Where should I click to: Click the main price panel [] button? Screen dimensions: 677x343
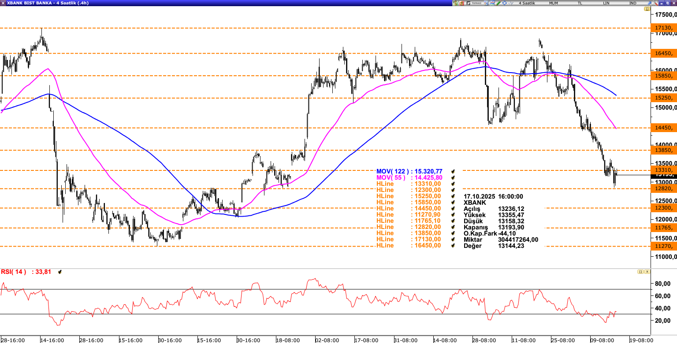647,9
